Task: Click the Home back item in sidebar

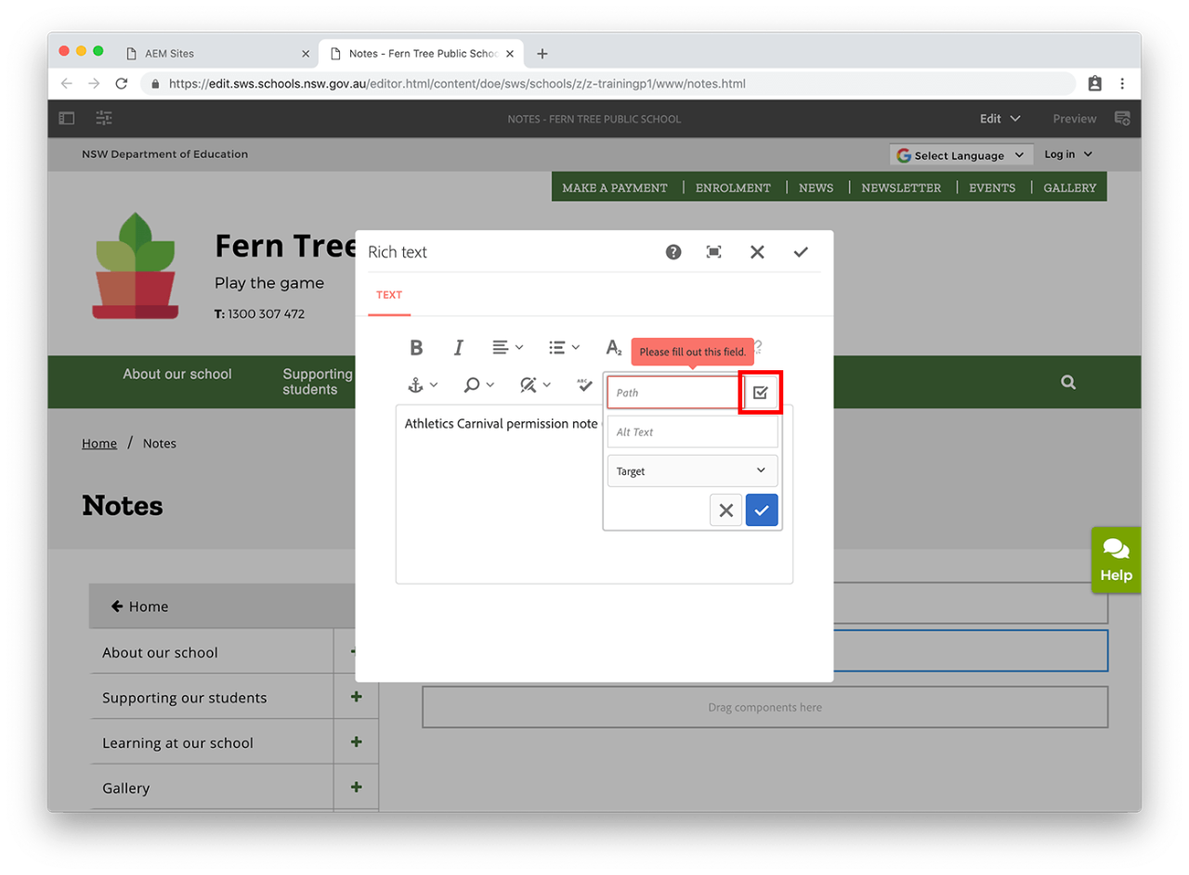Action: pyautogui.click(x=222, y=606)
